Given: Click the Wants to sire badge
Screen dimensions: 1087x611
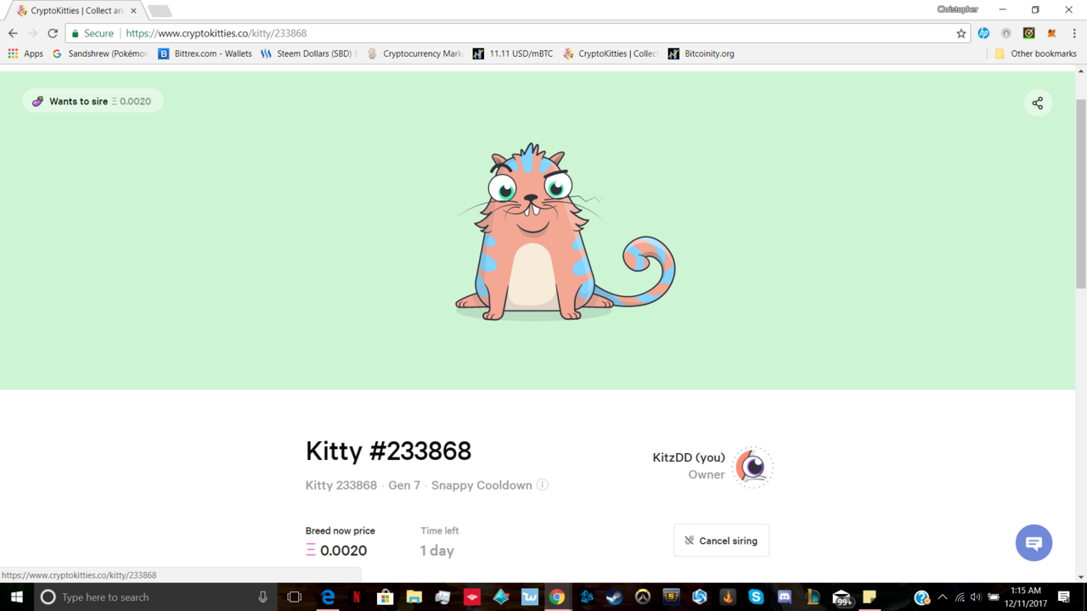Looking at the screenshot, I should tap(93, 101).
